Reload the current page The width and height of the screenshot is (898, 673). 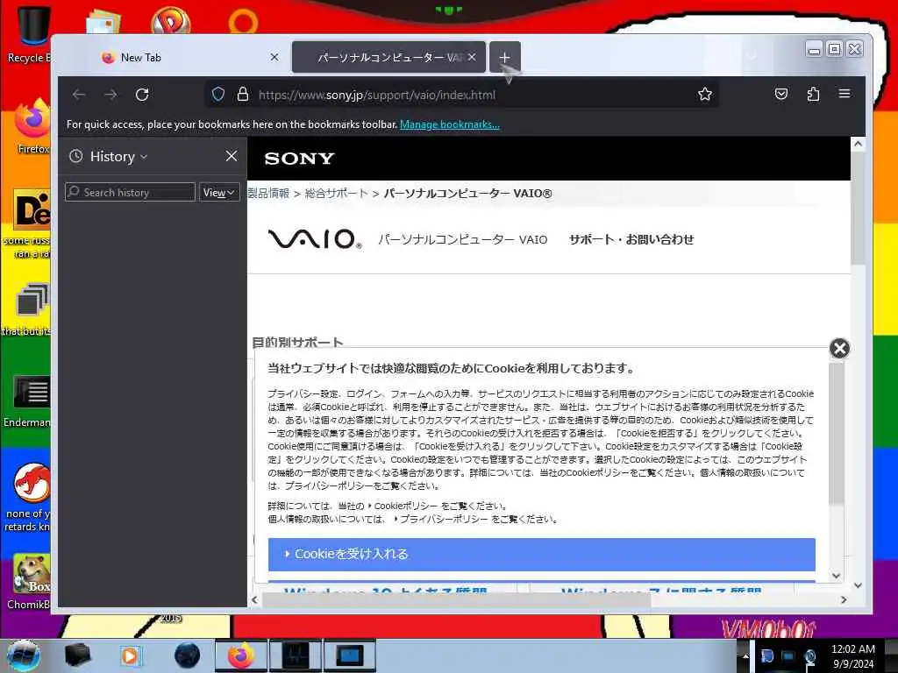[x=142, y=95]
